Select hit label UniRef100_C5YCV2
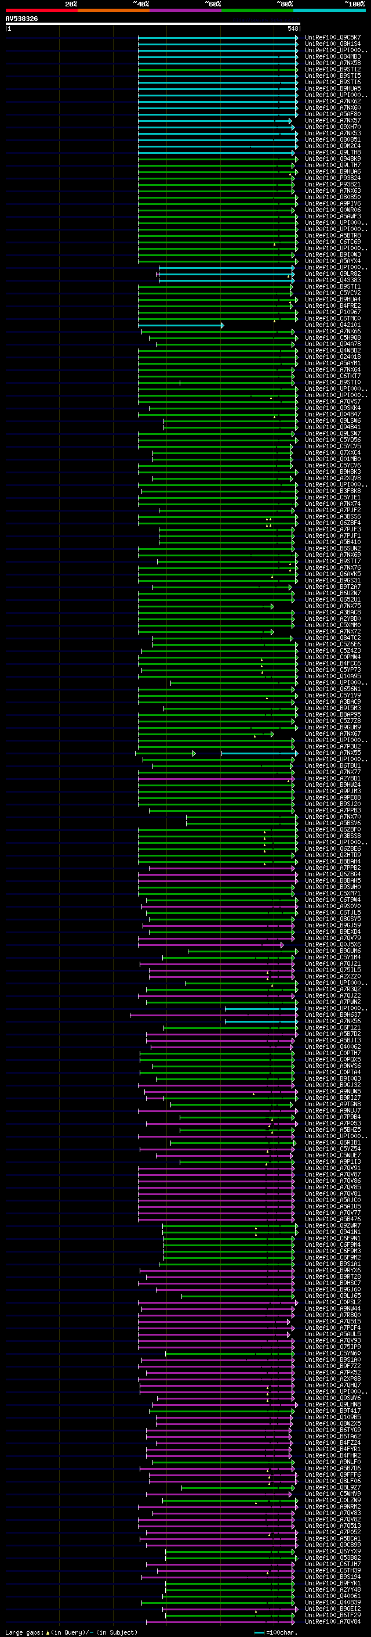This screenshot has width=371, height=1637. coord(333,293)
